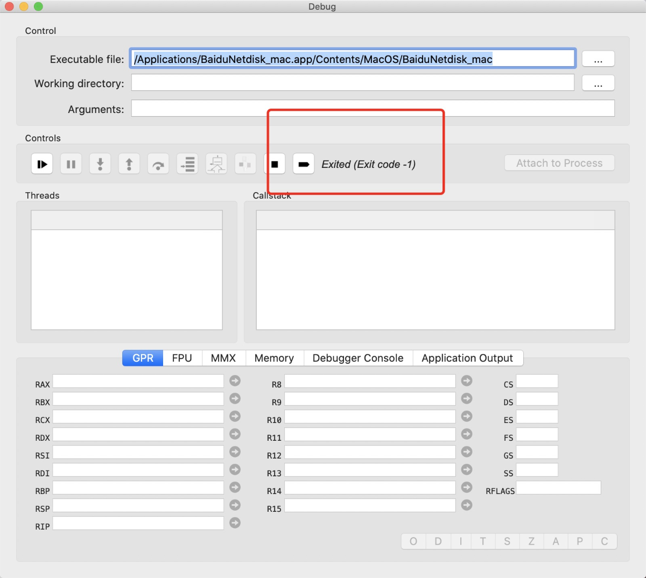Toggle the Z (zero) flag
The height and width of the screenshot is (578, 646).
(x=531, y=541)
